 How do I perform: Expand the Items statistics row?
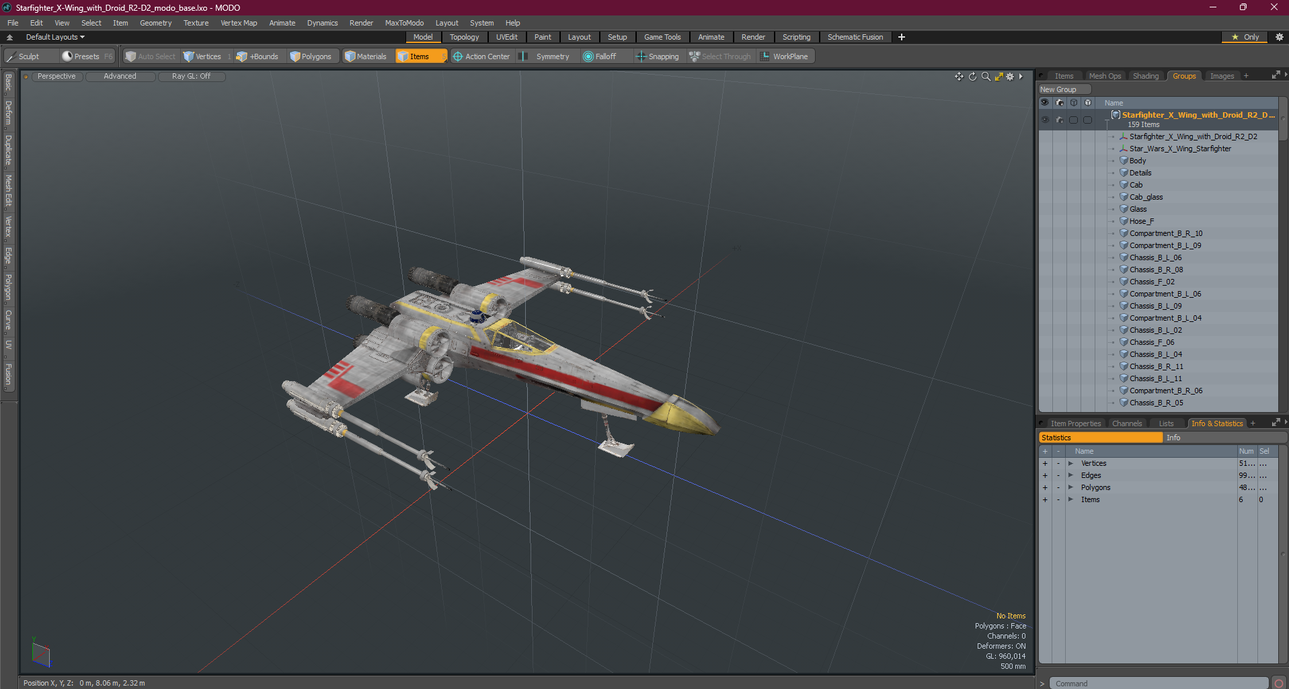(1070, 499)
